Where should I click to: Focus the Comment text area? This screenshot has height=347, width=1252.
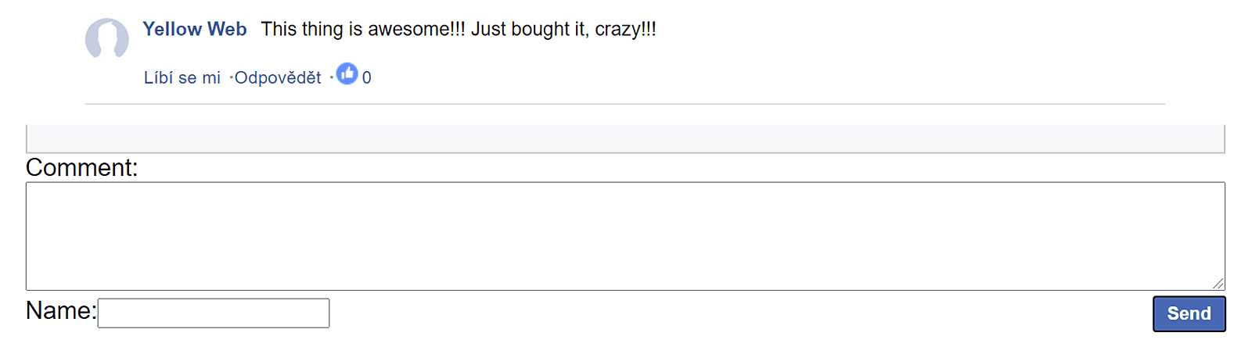(x=624, y=236)
